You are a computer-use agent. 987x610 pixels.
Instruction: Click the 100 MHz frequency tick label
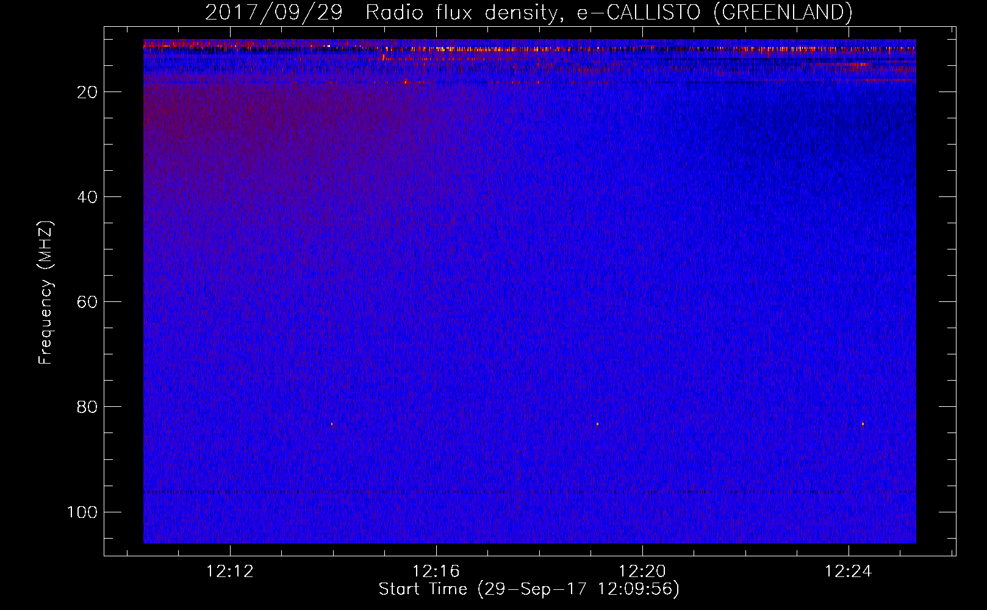[x=82, y=512]
